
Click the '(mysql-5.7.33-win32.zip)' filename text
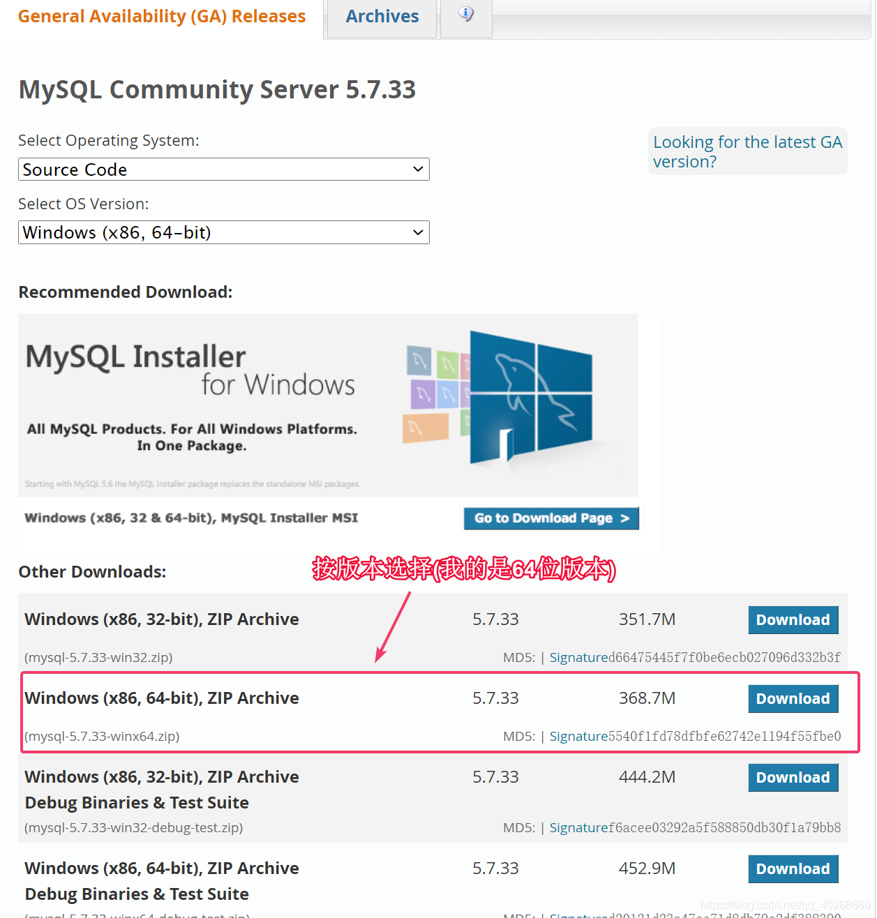(x=98, y=658)
